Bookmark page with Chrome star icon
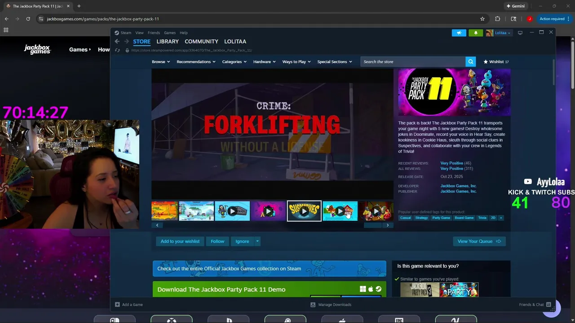The height and width of the screenshot is (323, 575). (x=482, y=19)
